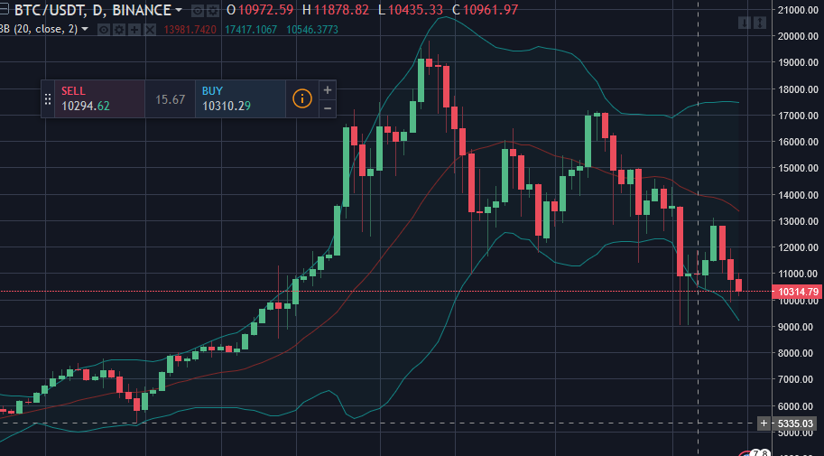Image resolution: width=824 pixels, height=456 pixels.
Task: Expand the BTC/USDT symbol dropdown arrow
Action: [x=179, y=10]
